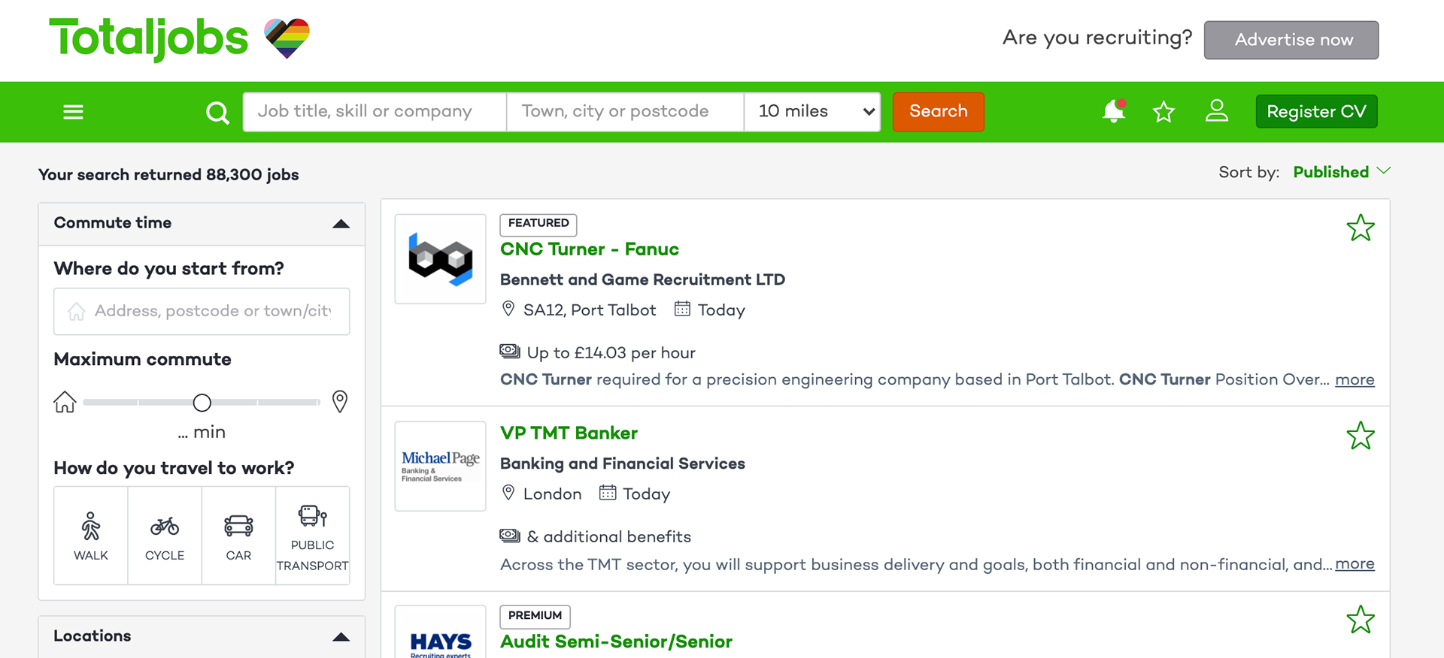Click the Maximum commute slider handle
1444x658 pixels.
tap(202, 403)
